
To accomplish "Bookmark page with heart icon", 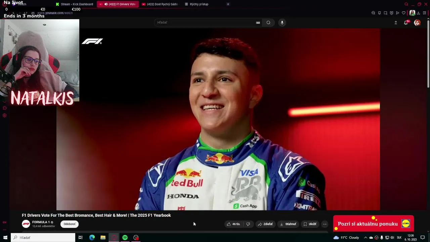I will 403,13.
